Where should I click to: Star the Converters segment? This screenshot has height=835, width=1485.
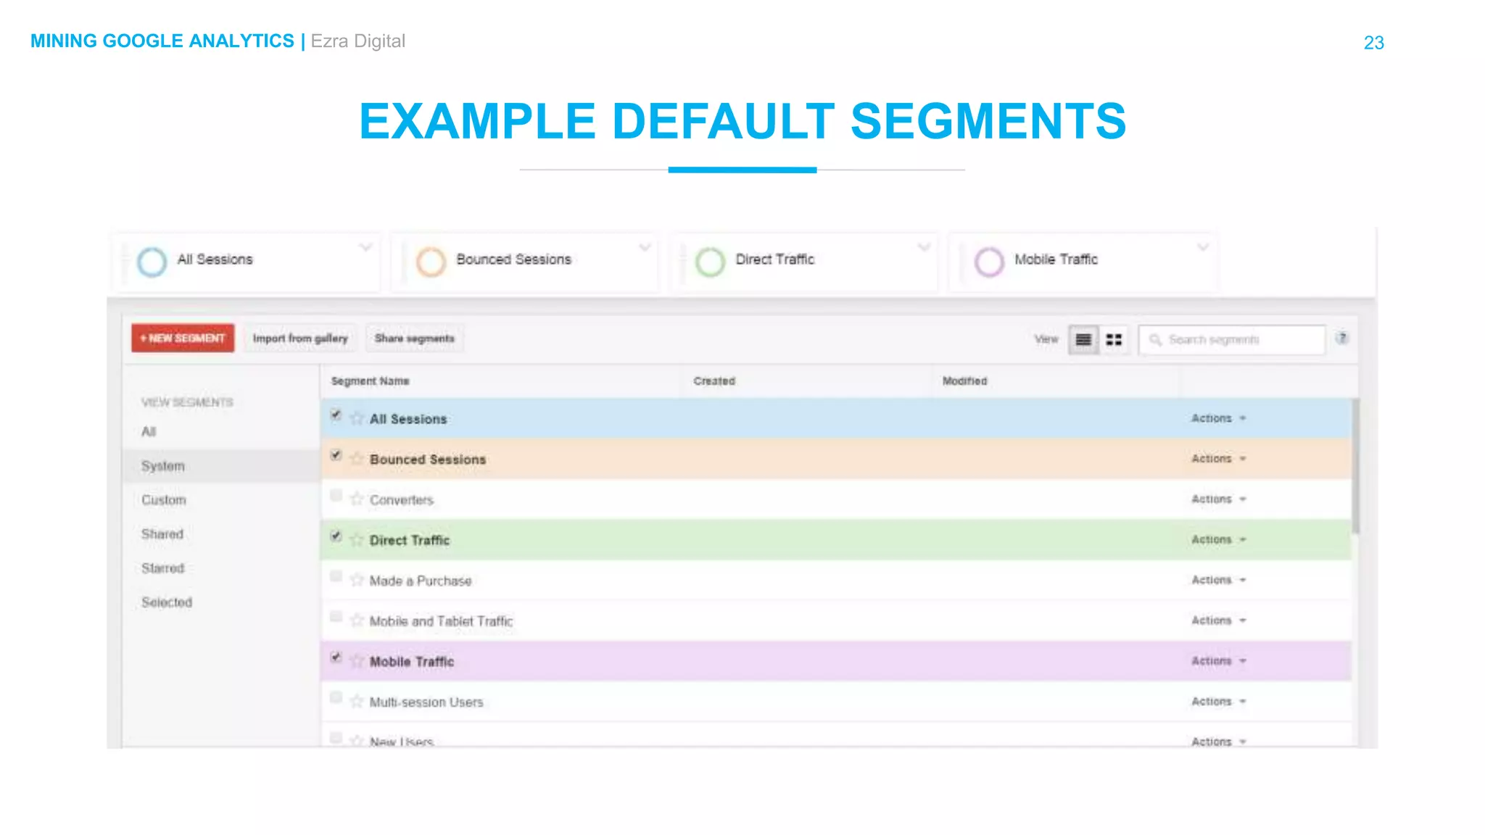coord(356,499)
